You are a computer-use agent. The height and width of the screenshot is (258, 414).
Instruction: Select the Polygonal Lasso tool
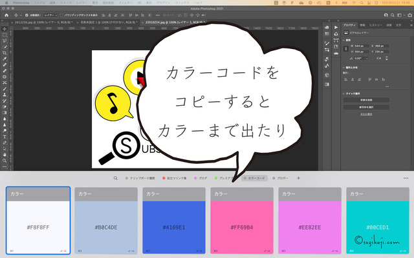tap(5, 41)
